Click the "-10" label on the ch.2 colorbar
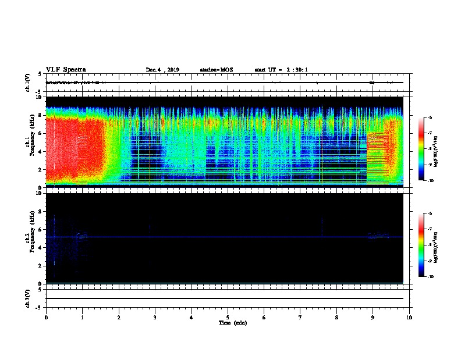The width and height of the screenshot is (461, 356). 430,277
